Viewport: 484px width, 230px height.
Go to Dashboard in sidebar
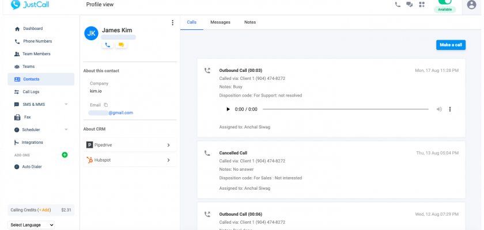click(33, 29)
